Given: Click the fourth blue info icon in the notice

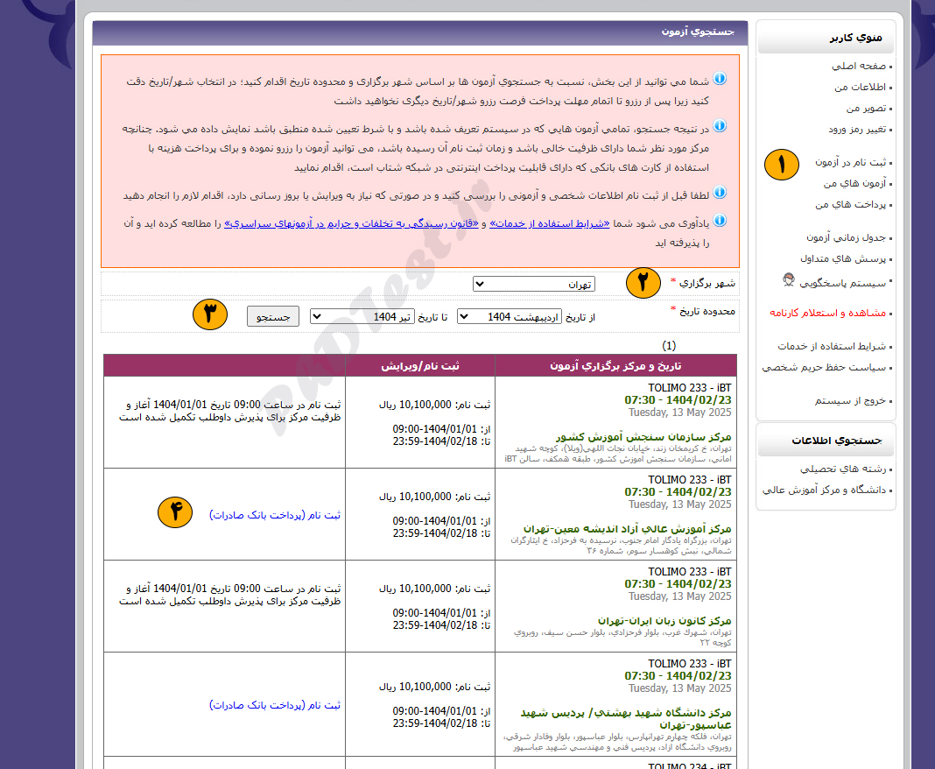Looking at the screenshot, I should (x=720, y=221).
